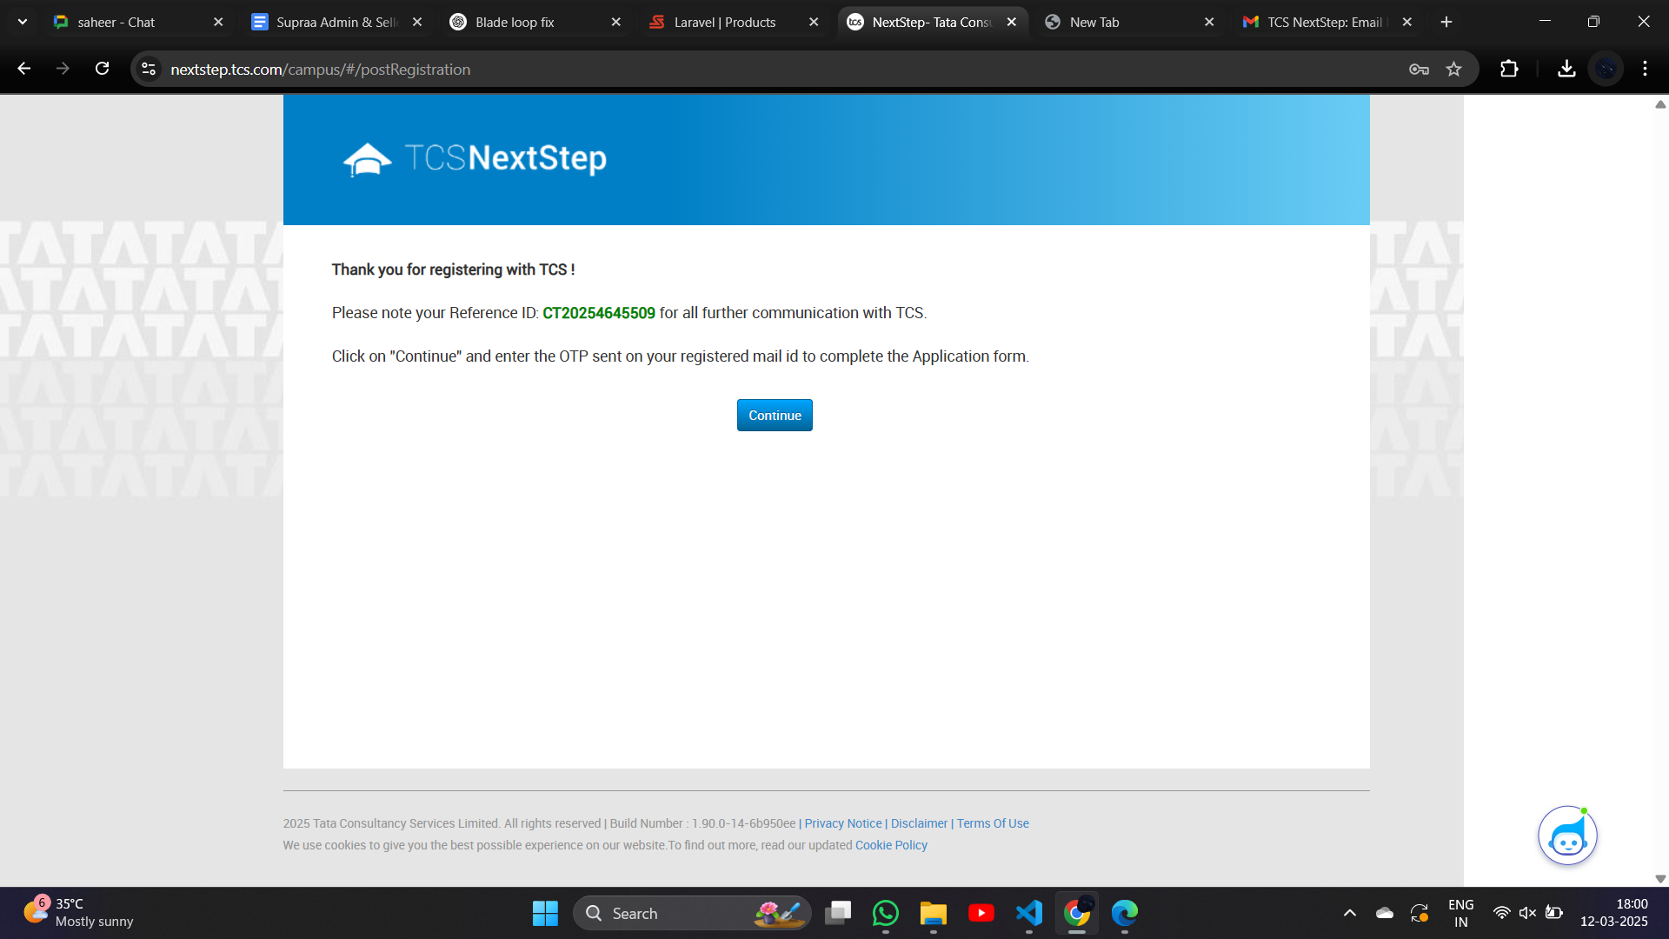This screenshot has width=1669, height=939.
Task: Expand the tab search dropdown arrow
Action: pyautogui.click(x=23, y=22)
